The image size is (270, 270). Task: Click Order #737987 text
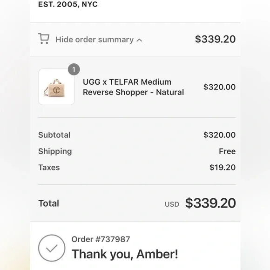coord(101,239)
